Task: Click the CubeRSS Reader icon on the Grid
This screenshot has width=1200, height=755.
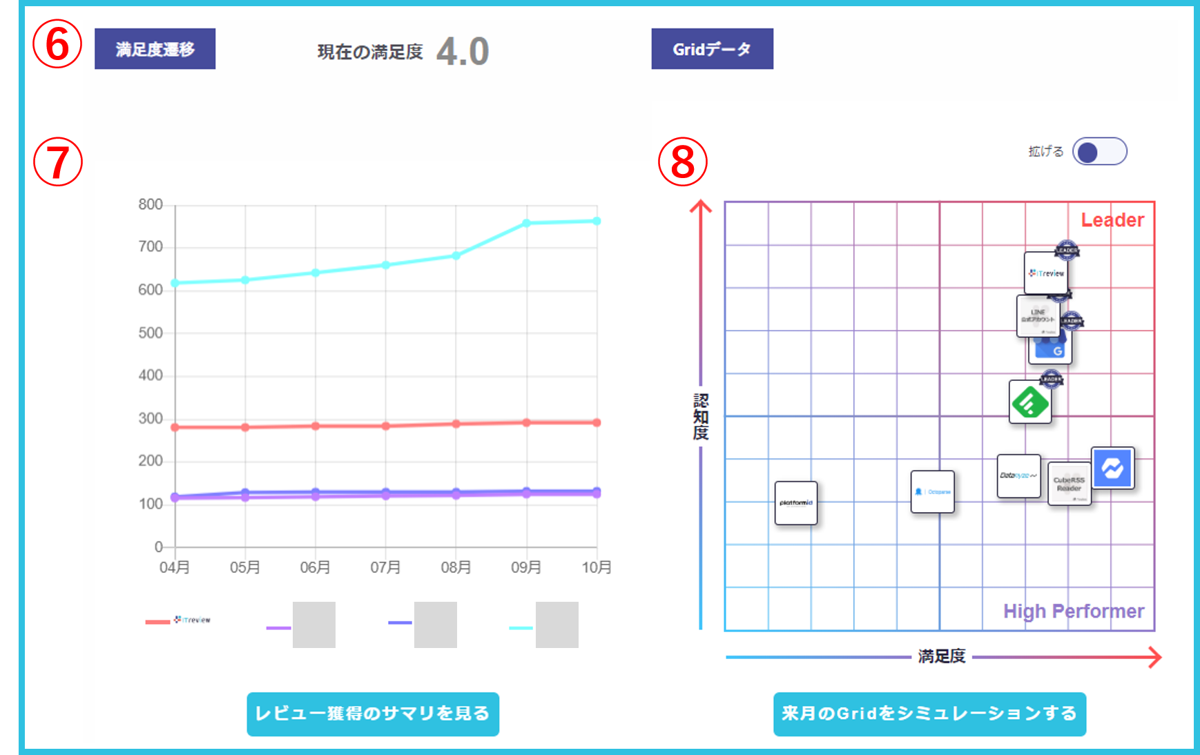Action: 1070,485
